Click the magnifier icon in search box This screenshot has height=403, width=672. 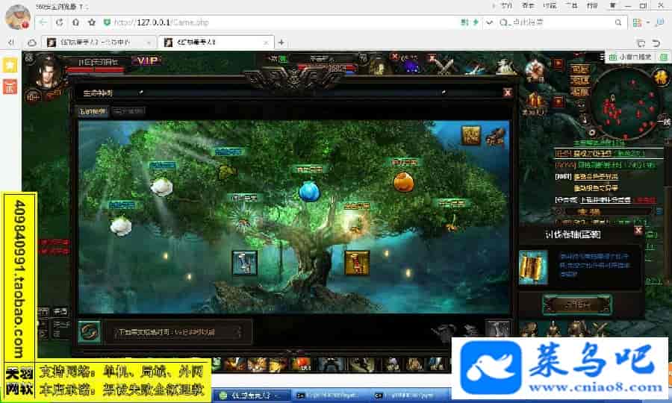(x=618, y=22)
